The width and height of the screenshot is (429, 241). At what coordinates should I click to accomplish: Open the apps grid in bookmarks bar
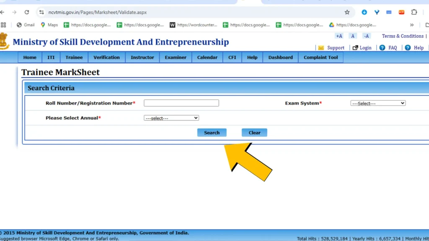pos(3,25)
